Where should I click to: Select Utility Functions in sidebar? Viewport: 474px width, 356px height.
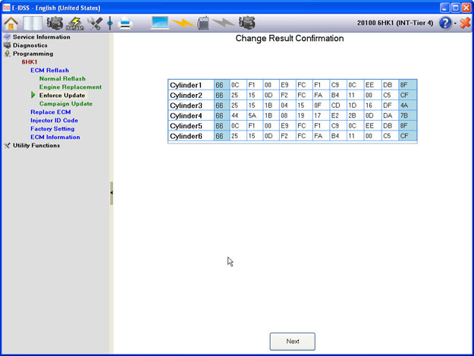point(36,146)
